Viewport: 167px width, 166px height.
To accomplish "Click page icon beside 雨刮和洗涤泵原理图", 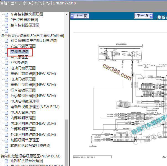I will [x=6, y=161].
